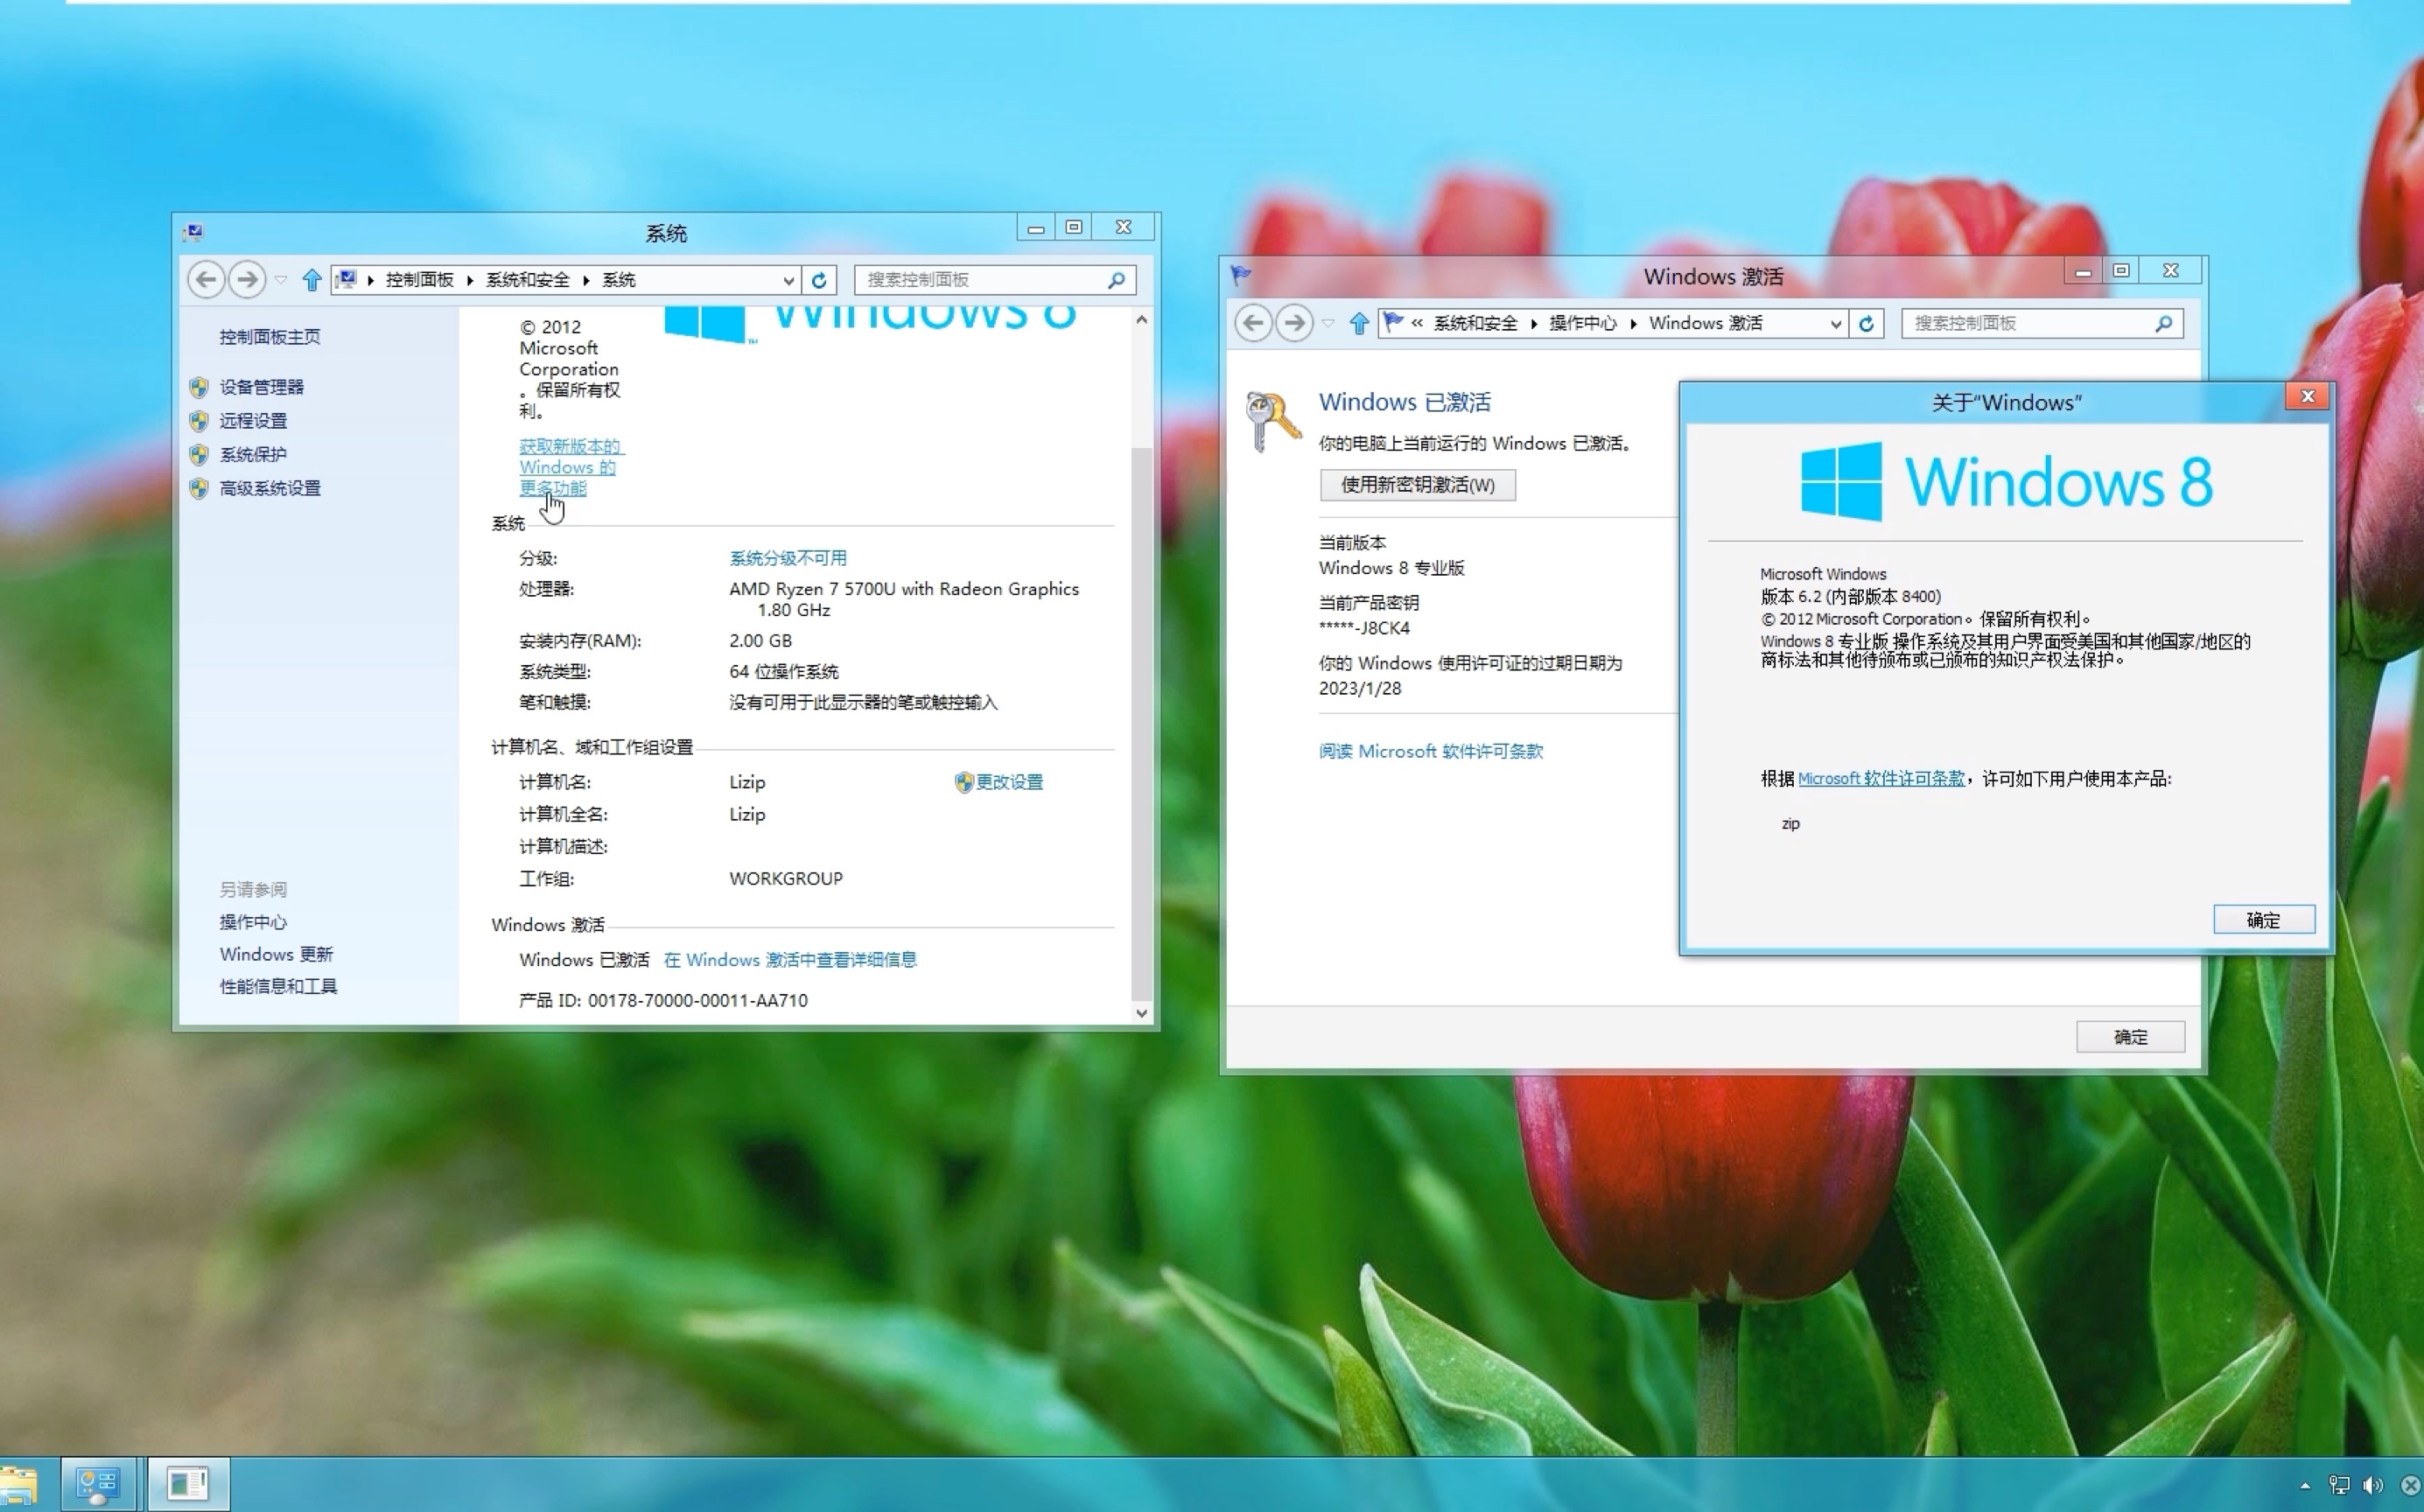Viewport: 2424px width, 1512px height.
Task: Click 确定 in the Windows 激活 window
Action: pyautogui.click(x=2131, y=1037)
